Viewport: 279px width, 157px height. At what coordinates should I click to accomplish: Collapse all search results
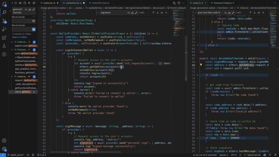34,3
